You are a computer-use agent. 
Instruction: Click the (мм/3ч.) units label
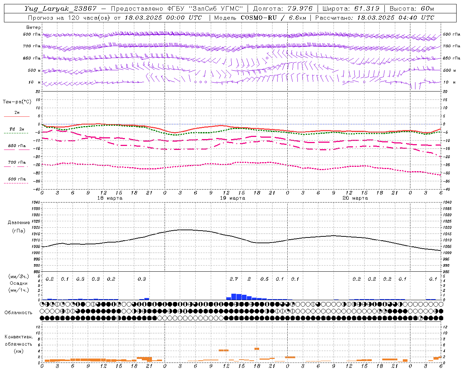(18, 276)
